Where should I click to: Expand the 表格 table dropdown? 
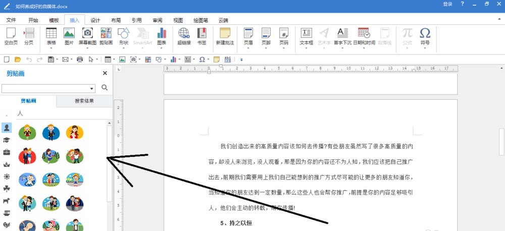pos(51,48)
